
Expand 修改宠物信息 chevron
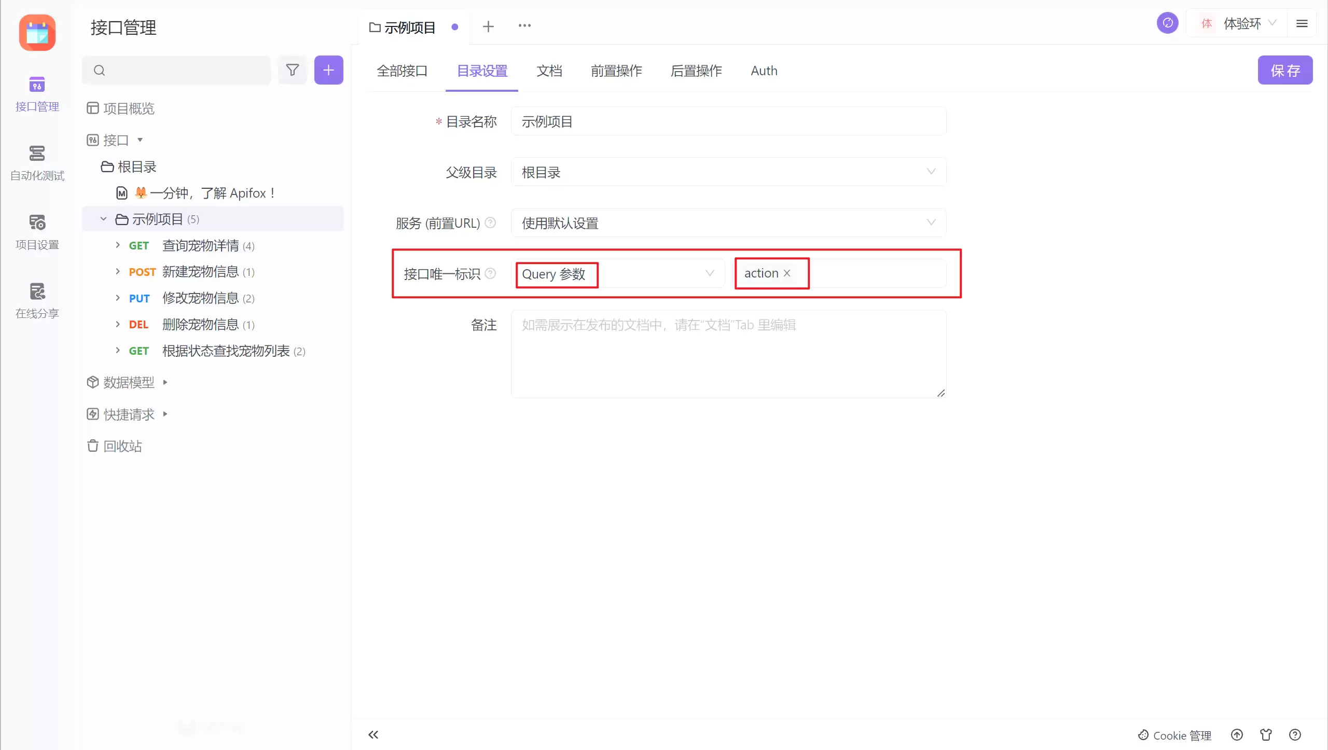tap(118, 298)
